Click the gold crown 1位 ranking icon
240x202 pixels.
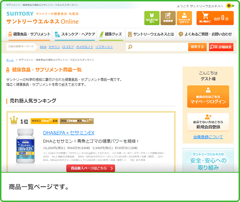[x=14, y=120]
